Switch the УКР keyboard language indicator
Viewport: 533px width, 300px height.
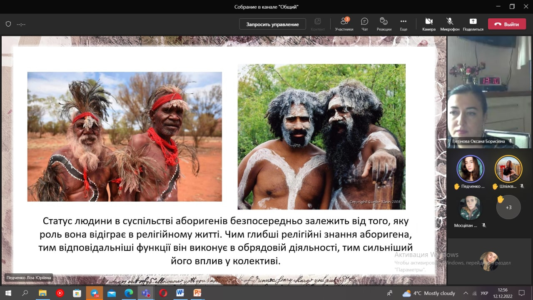pos(484,293)
